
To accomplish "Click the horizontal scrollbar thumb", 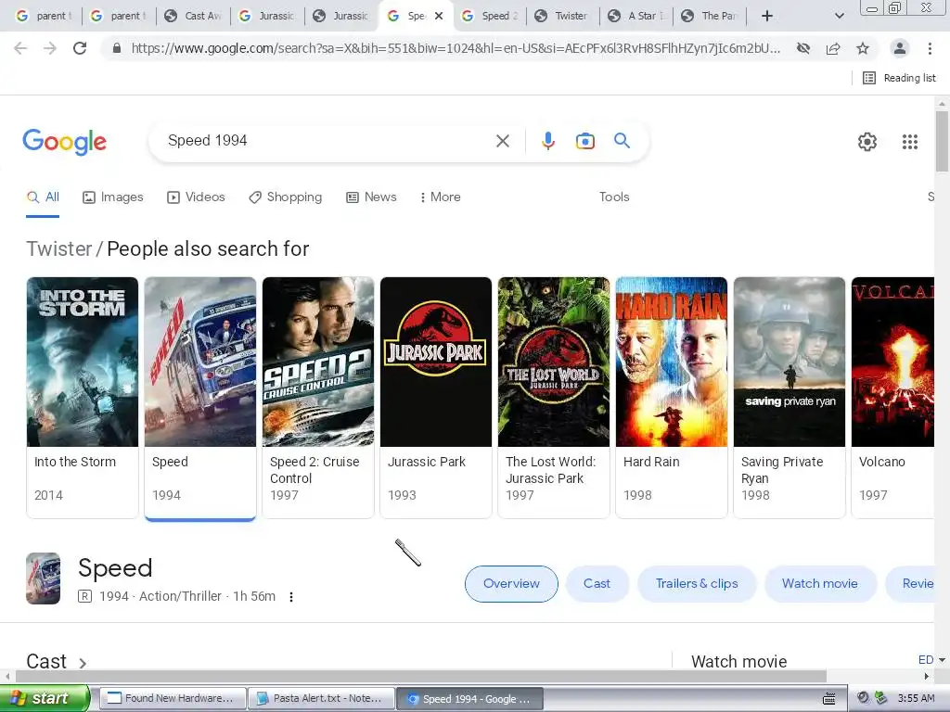I will (x=421, y=676).
